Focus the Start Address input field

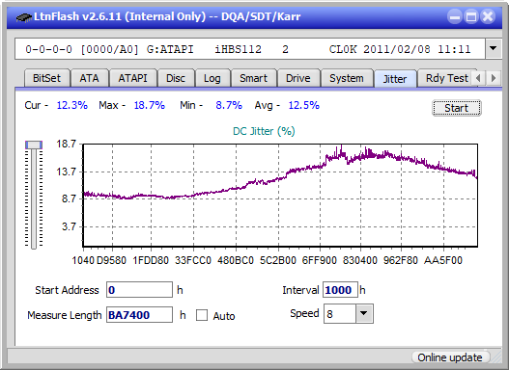click(x=139, y=290)
